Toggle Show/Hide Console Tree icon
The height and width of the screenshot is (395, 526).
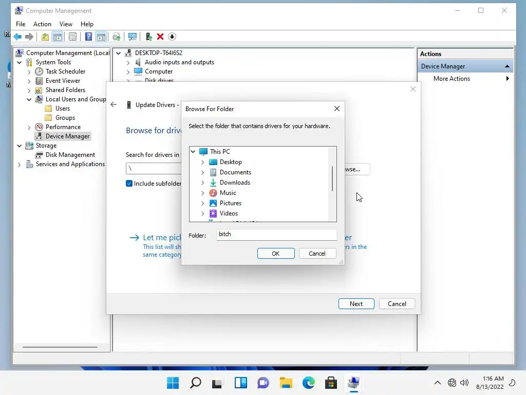tap(58, 37)
